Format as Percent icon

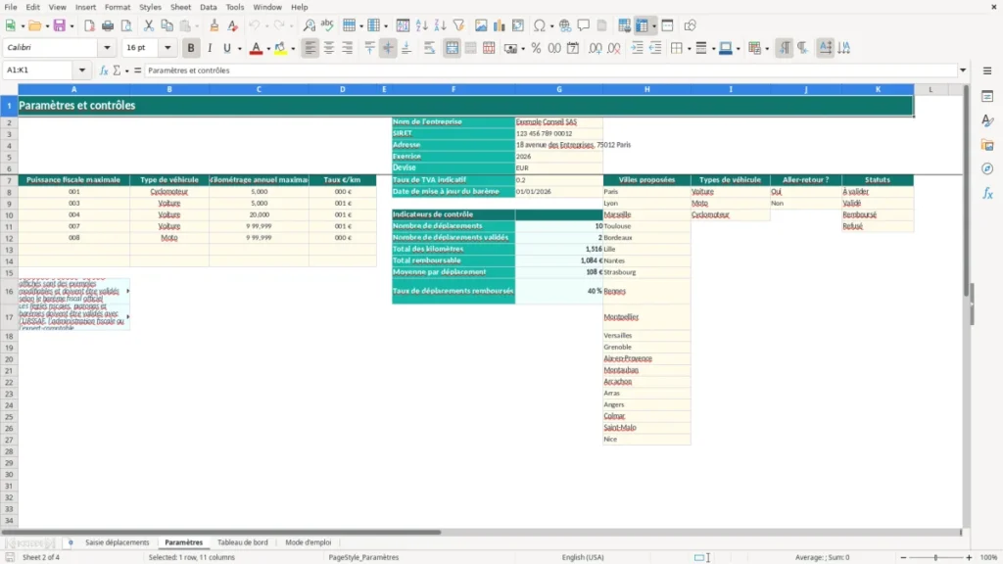click(x=536, y=48)
